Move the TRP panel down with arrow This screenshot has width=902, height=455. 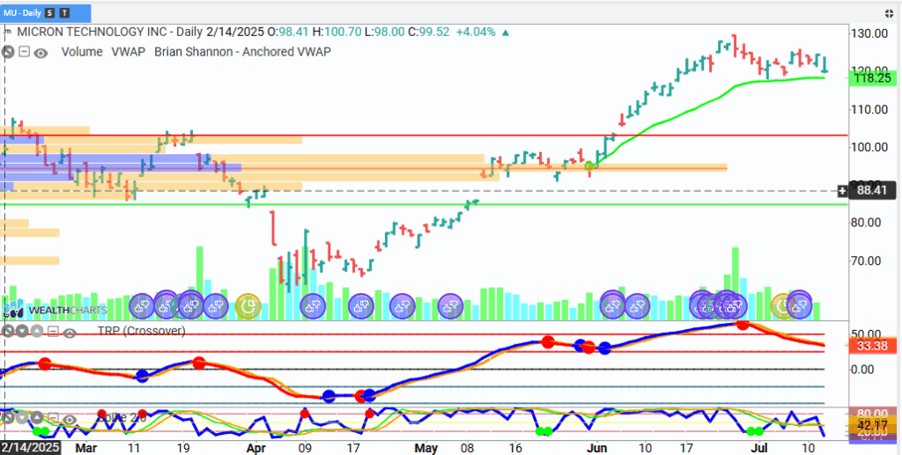pyautogui.click(x=22, y=332)
